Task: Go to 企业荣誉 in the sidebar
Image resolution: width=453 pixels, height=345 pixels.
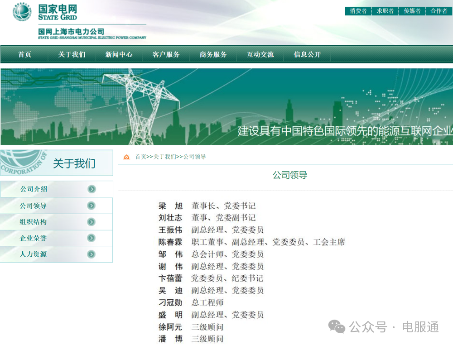Action: [56, 238]
